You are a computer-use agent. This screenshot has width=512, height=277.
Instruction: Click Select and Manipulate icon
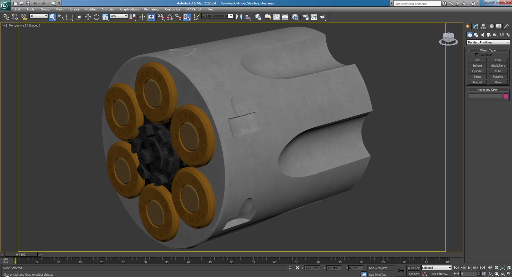[x=142, y=17]
